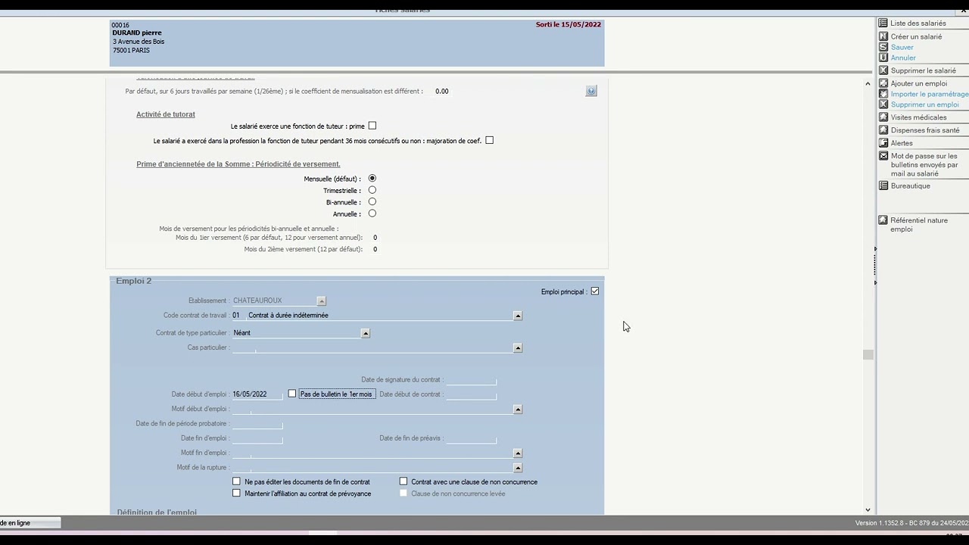Open Motif de la rupture dropdown

coord(518,468)
